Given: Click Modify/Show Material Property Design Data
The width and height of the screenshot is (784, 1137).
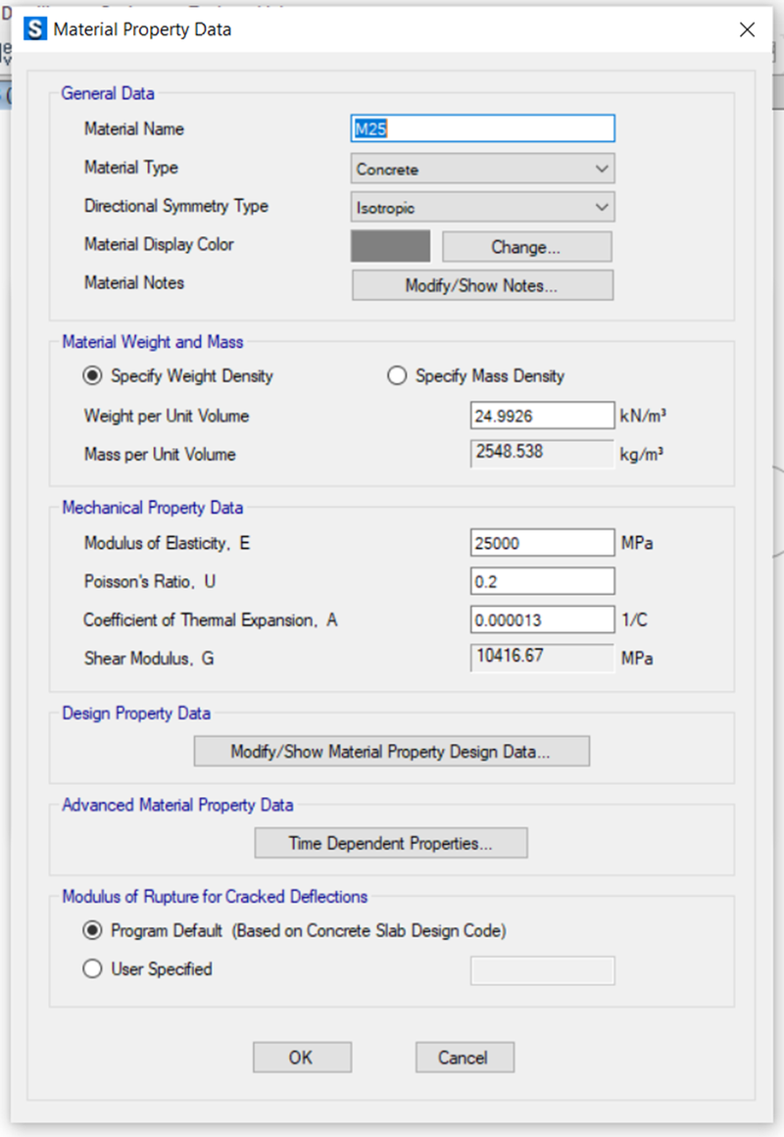Looking at the screenshot, I should [391, 752].
